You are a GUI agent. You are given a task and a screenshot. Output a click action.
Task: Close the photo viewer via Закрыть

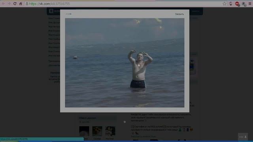coord(179,14)
